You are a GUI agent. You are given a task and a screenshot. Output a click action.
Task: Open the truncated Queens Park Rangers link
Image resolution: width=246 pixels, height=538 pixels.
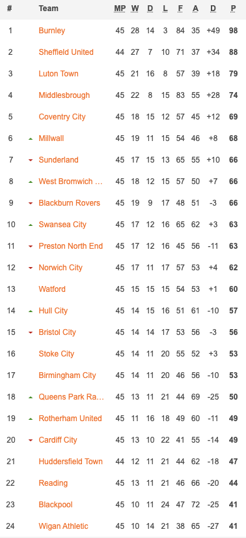point(71,397)
